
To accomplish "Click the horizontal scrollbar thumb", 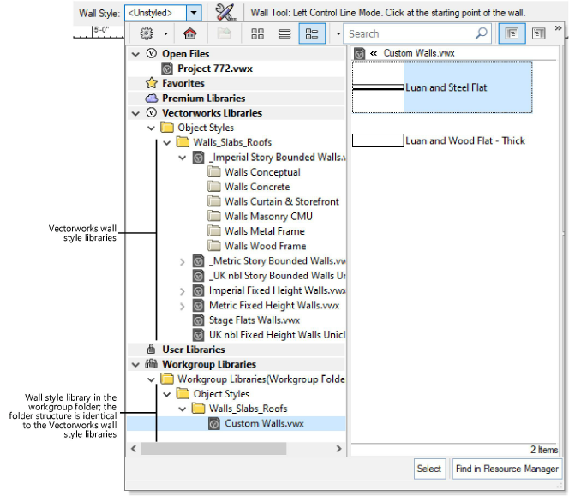I will (213, 449).
